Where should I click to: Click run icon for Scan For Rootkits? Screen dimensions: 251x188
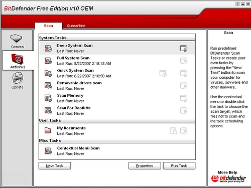pos(184,110)
